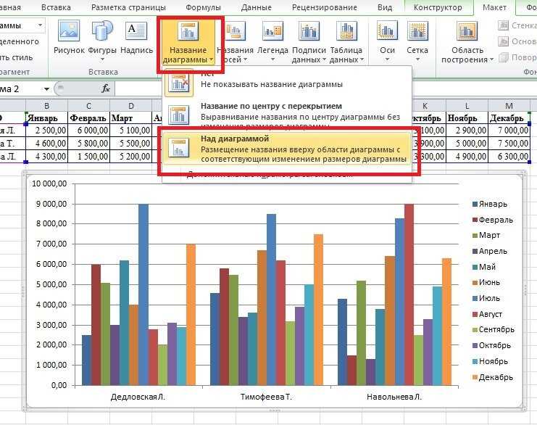Select the Февраль header cell
This screenshot has height=425, width=537.
click(x=88, y=118)
